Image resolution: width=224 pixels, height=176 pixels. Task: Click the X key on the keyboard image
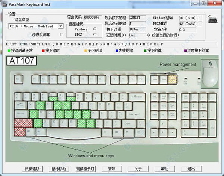point(47,123)
